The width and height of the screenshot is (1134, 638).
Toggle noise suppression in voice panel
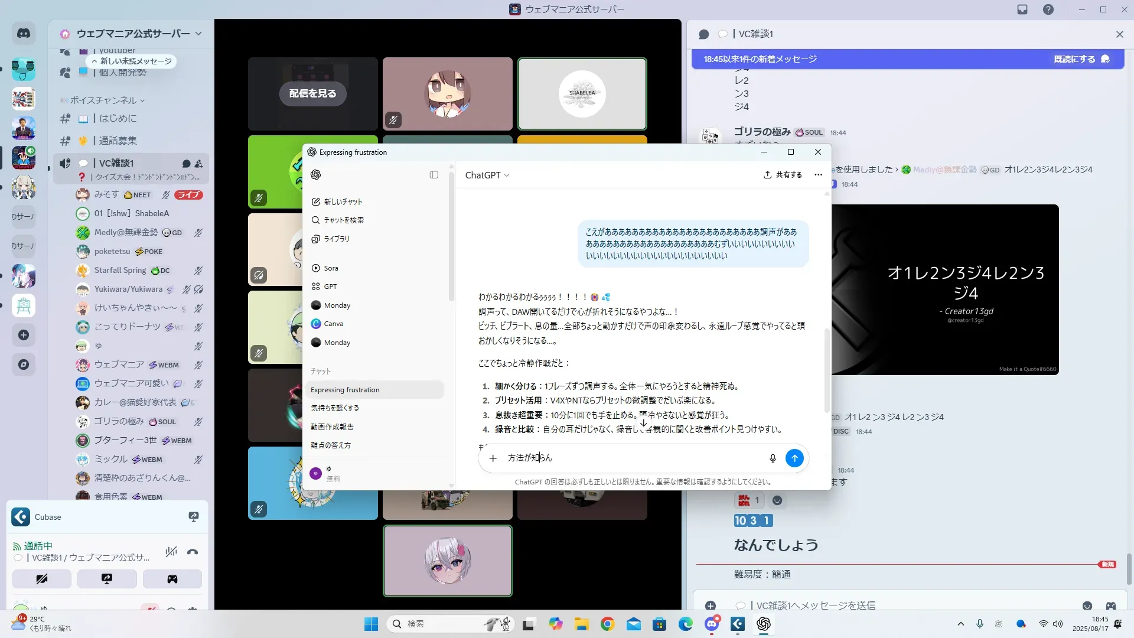(x=171, y=552)
